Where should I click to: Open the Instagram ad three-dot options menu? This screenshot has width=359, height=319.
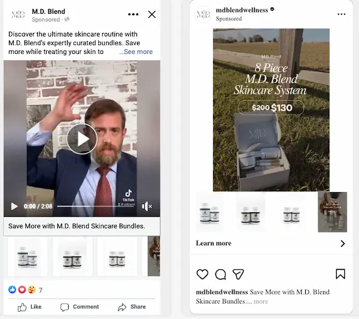(342, 14)
